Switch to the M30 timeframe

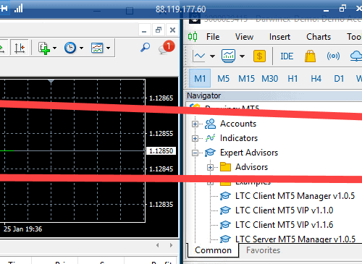point(270,79)
